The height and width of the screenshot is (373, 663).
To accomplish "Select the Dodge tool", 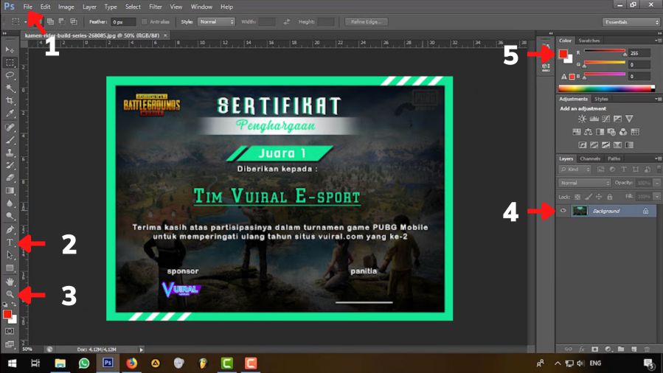I will point(10,216).
